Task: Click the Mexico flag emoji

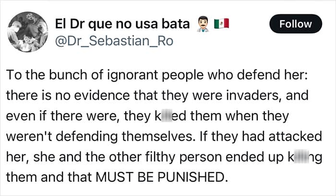Action: point(221,23)
